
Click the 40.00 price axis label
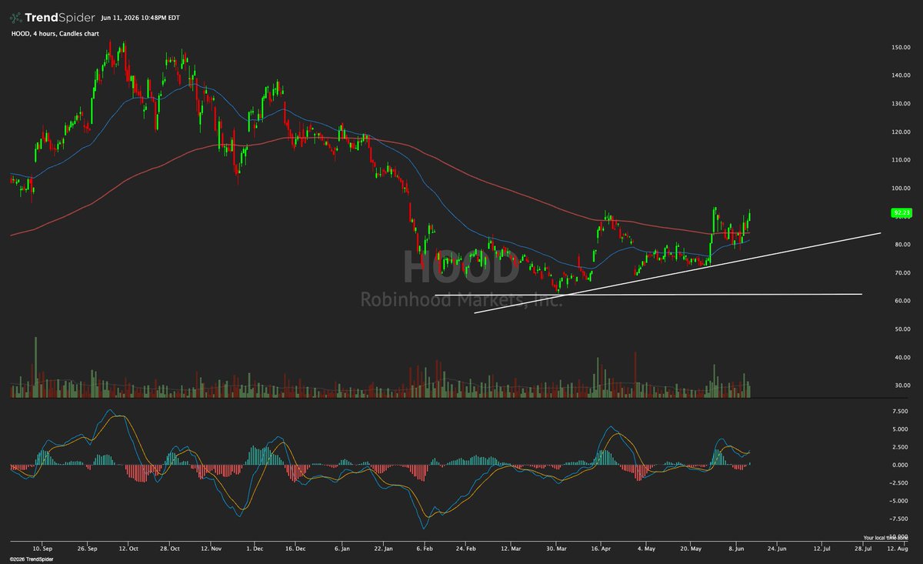click(x=903, y=358)
